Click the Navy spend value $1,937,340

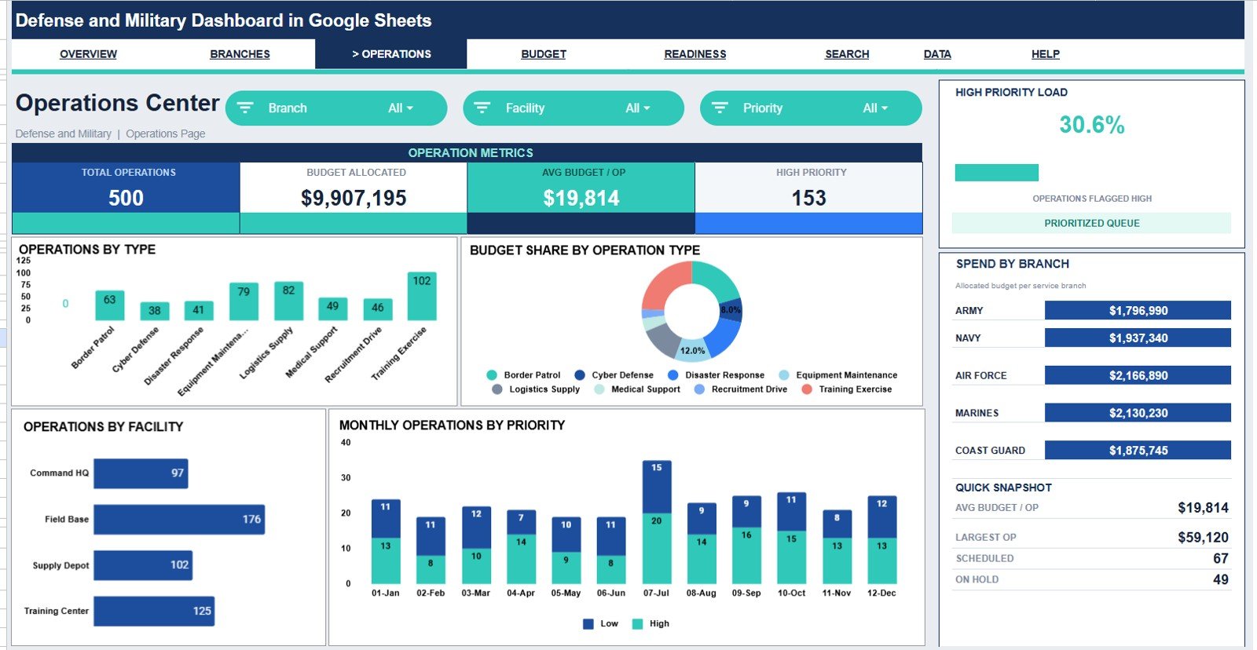[x=1138, y=338]
